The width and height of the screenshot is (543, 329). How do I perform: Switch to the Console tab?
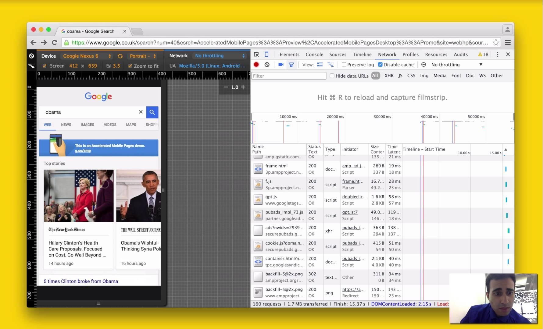coord(314,55)
